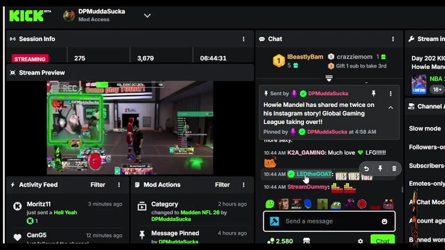
Task: Click the 2,580 channel points balance
Action: (280, 241)
